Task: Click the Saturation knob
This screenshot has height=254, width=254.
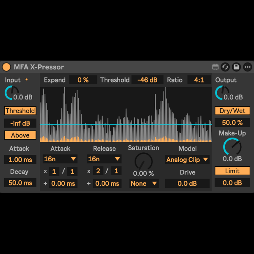Action: click(x=143, y=161)
